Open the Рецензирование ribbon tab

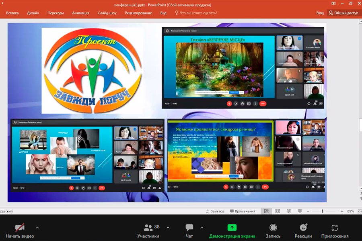pyautogui.click(x=138, y=13)
